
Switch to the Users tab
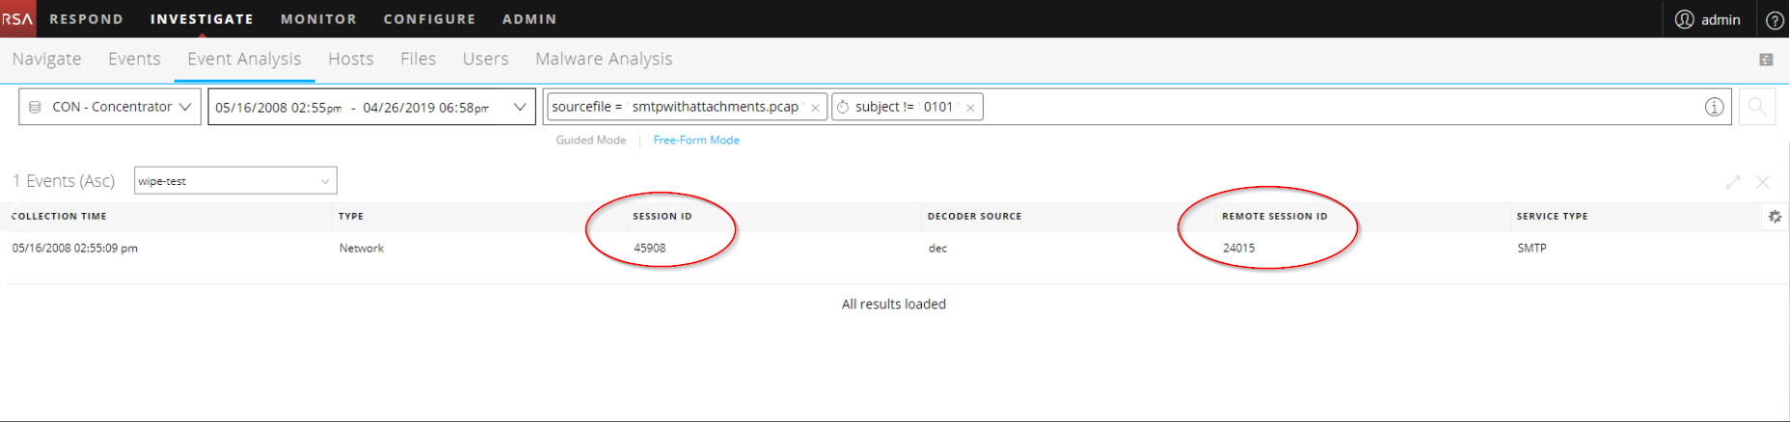point(485,60)
